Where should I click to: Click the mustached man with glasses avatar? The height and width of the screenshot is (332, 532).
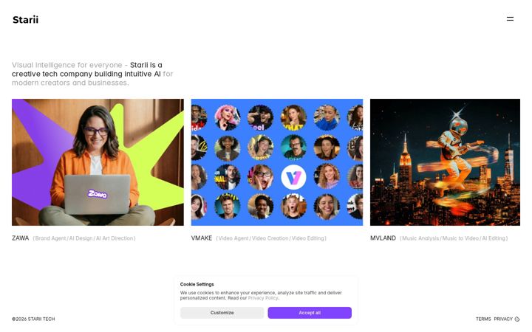coord(294,147)
